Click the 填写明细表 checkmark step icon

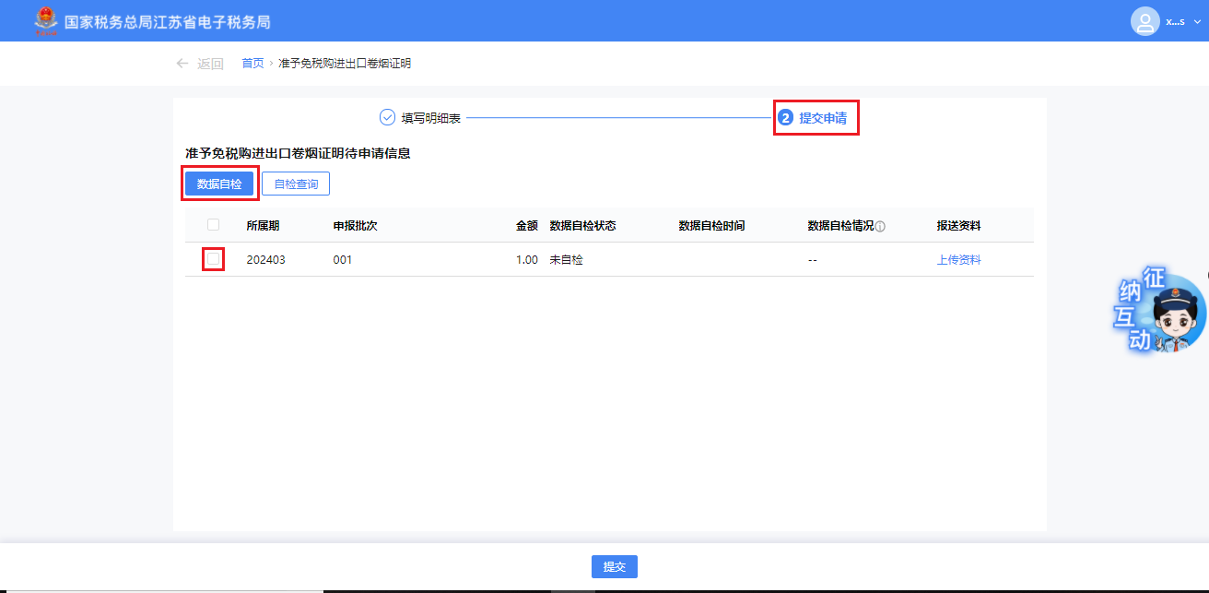tap(387, 118)
